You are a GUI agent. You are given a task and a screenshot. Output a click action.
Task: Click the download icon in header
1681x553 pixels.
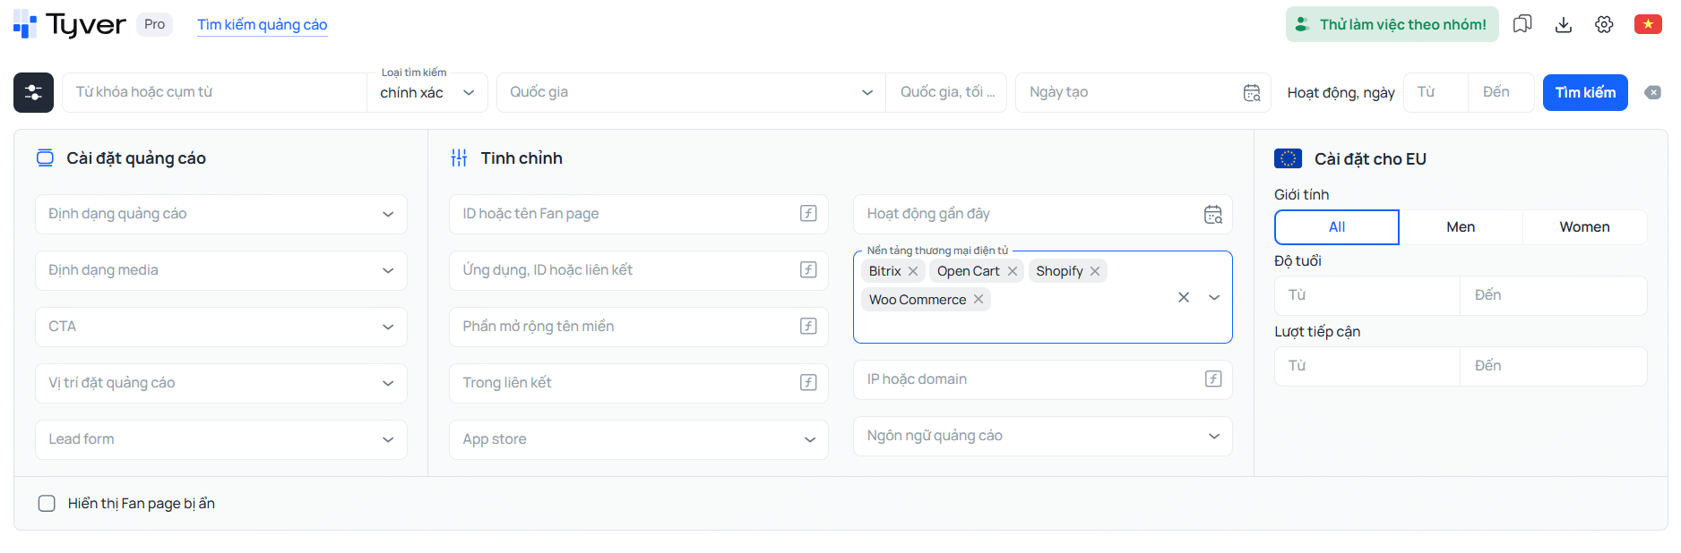pos(1564,24)
